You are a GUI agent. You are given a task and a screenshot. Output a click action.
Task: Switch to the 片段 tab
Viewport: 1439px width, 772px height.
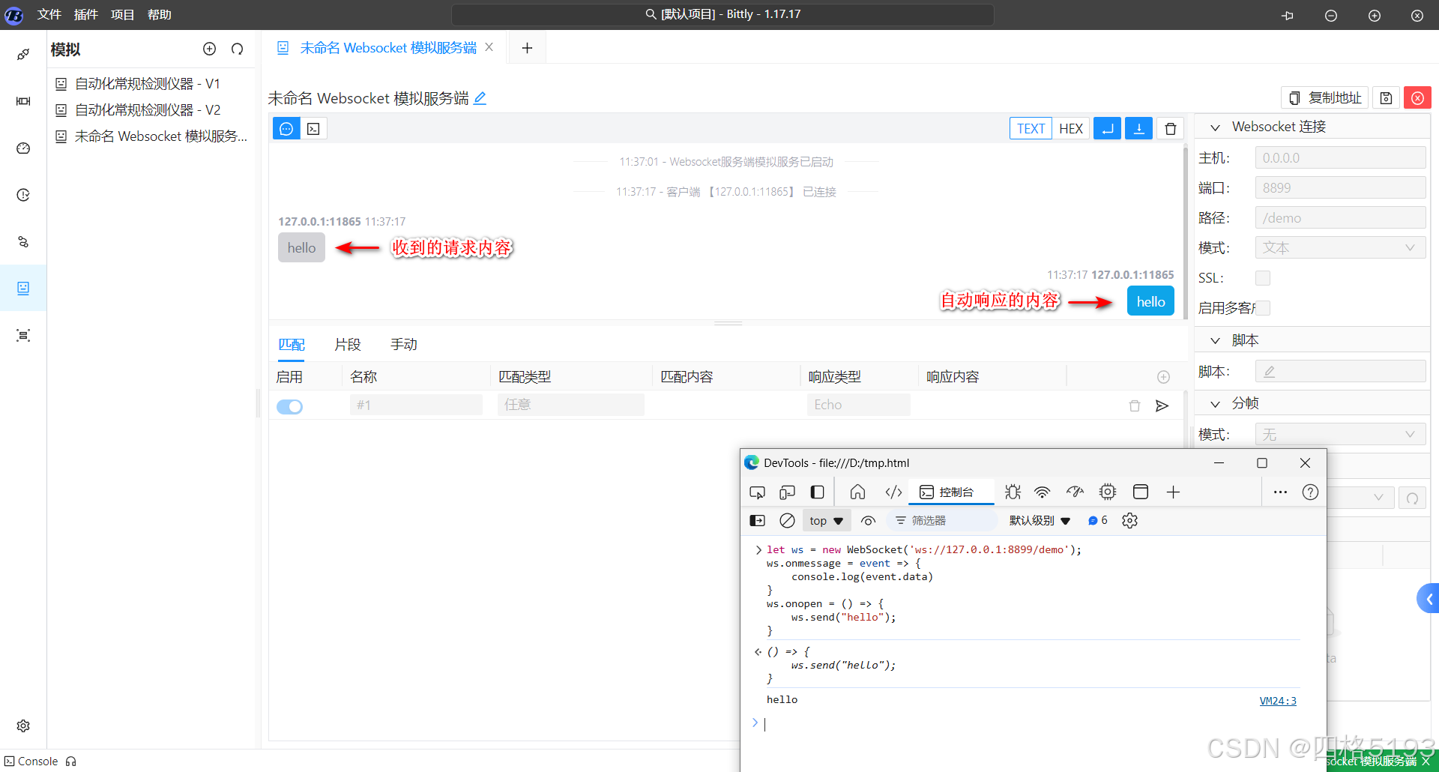(x=348, y=344)
